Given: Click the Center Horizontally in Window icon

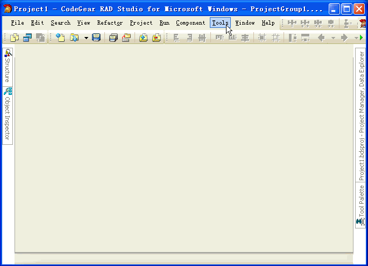Looking at the screenshot, I should tap(262, 38).
